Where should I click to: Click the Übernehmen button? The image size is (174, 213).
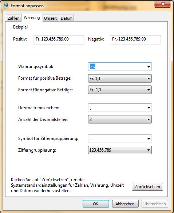[155, 204]
